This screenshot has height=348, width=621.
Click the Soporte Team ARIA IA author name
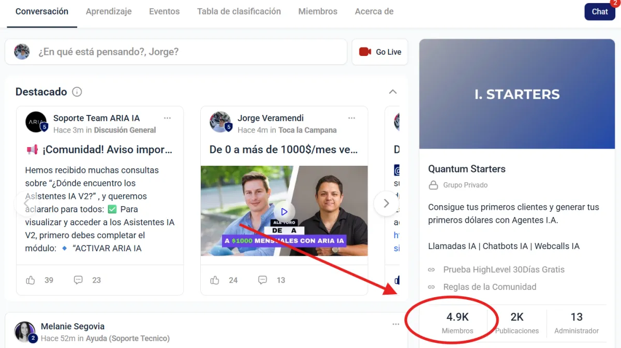pos(96,118)
